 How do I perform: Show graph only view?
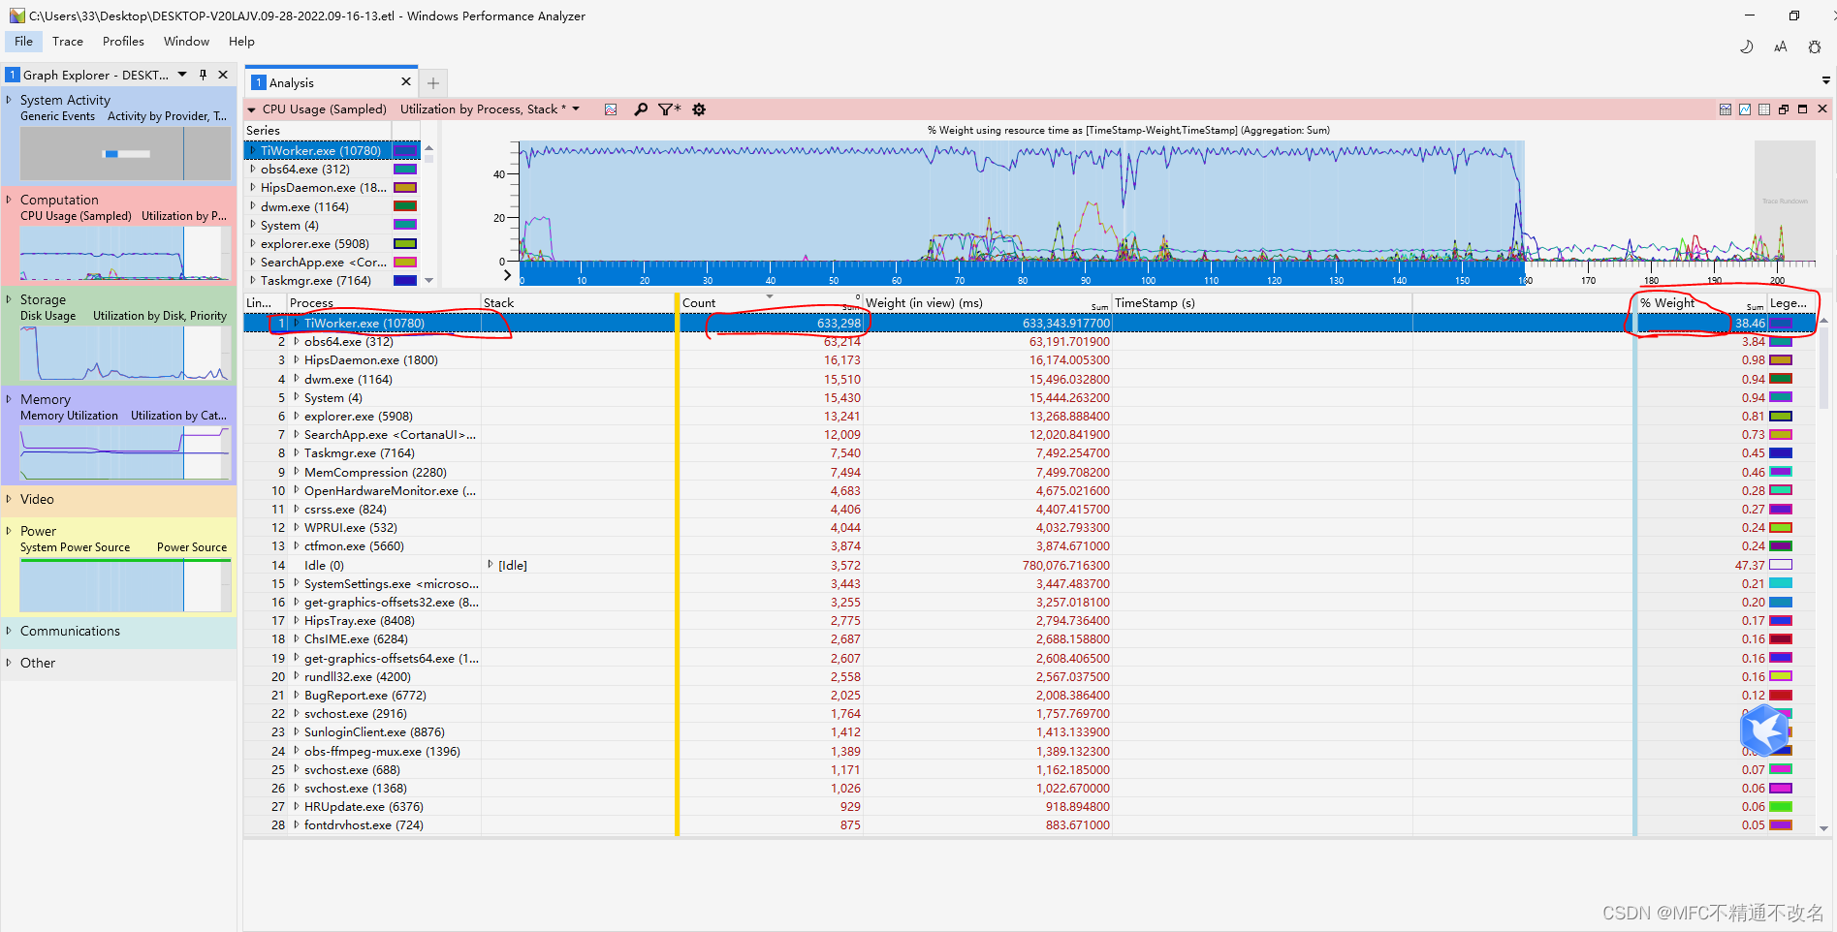[1745, 109]
